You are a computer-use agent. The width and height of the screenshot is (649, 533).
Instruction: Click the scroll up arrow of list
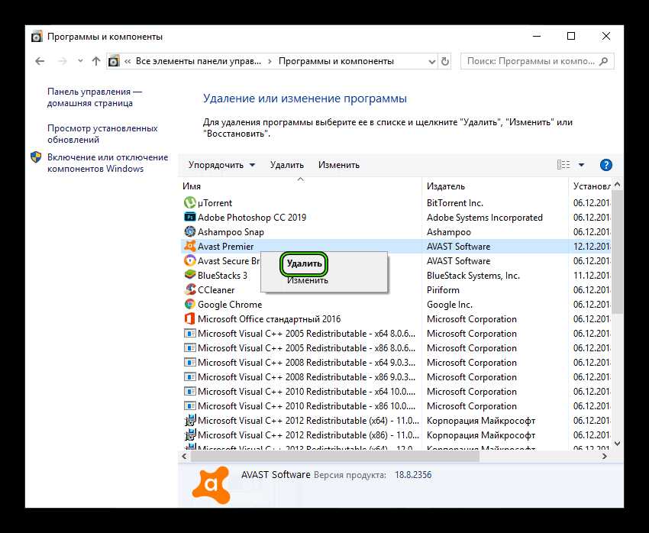617,184
